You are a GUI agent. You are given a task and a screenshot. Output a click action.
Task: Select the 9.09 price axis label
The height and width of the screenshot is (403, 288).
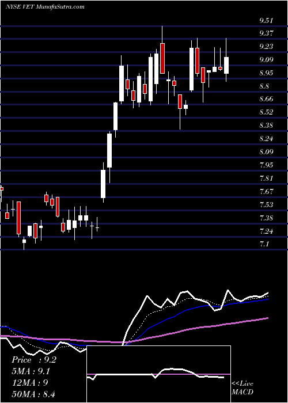coord(266,60)
